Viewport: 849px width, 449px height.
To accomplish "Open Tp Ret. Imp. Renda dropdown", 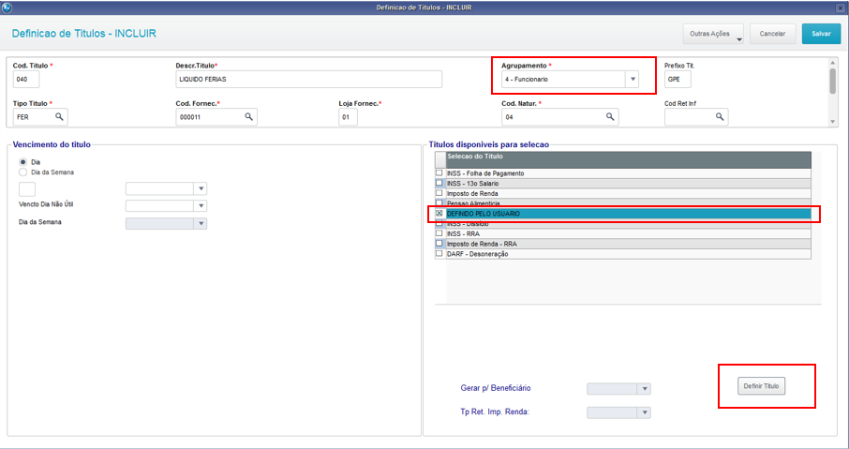I will 645,412.
